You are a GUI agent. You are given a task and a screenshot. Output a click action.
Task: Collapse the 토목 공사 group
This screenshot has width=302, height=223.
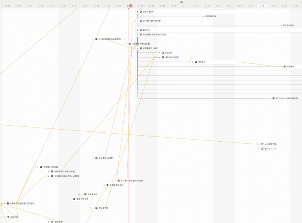coord(137,30)
